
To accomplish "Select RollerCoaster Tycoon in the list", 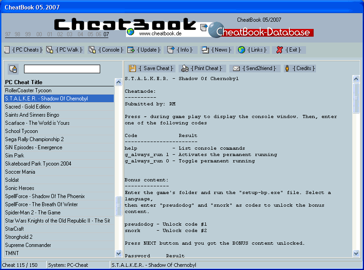I will [59, 90].
